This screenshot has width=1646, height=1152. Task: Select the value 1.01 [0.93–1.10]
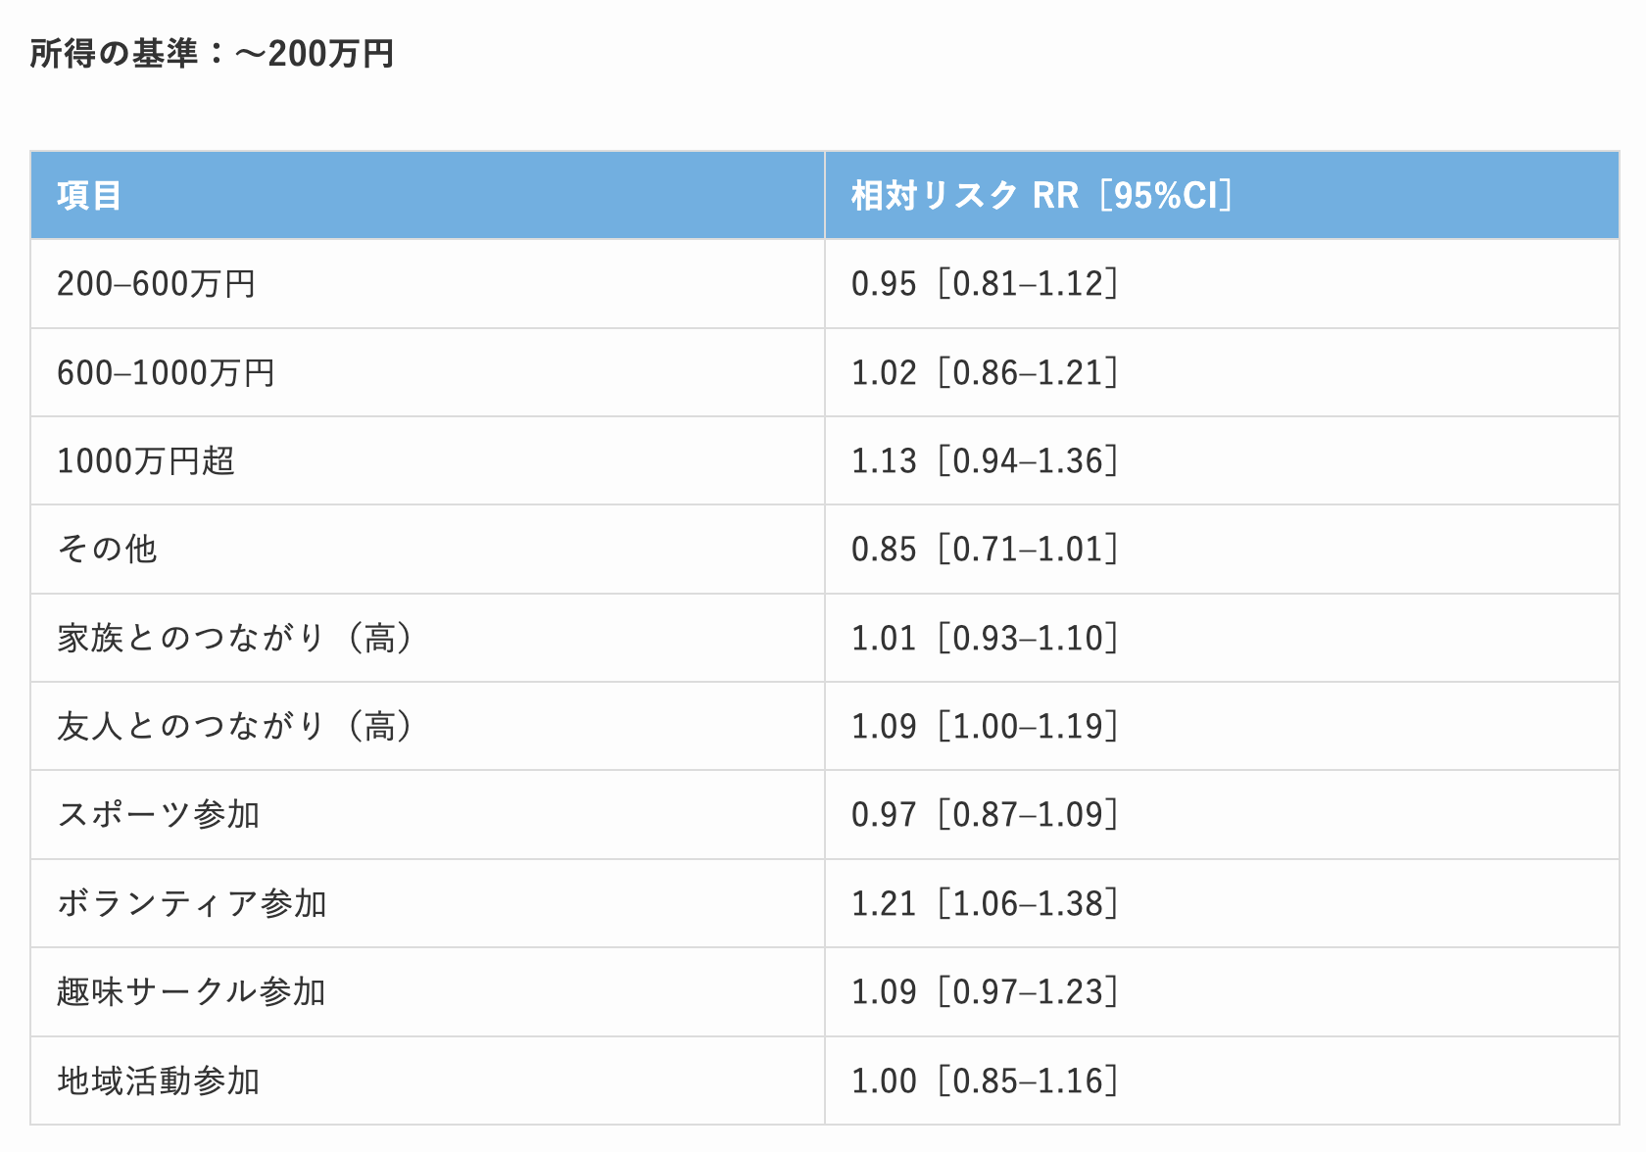[984, 639]
